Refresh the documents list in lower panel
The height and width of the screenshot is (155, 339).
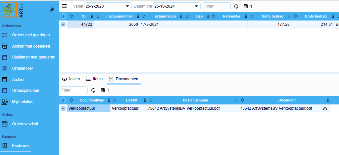[x=93, y=90]
